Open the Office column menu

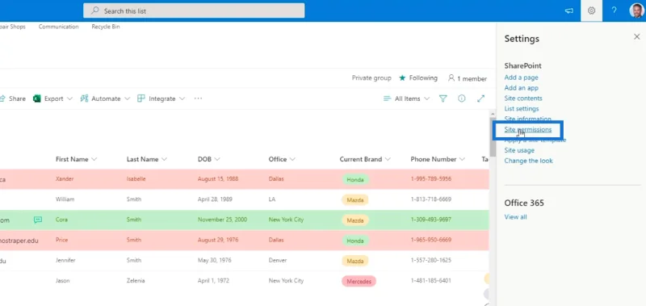point(292,159)
